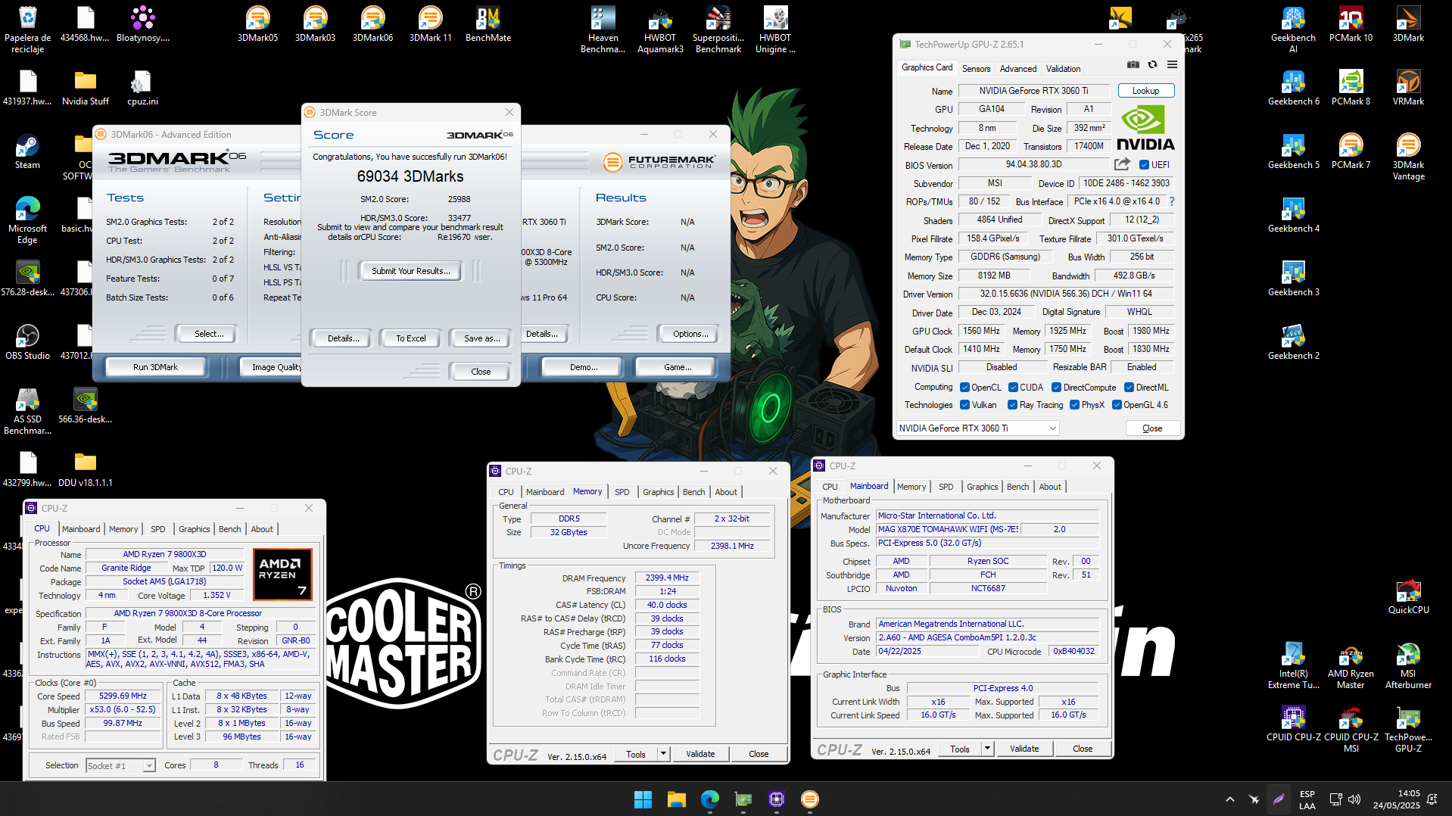The width and height of the screenshot is (1452, 816).
Task: Launch the PCMark 10 desktop icon
Action: point(1351,24)
